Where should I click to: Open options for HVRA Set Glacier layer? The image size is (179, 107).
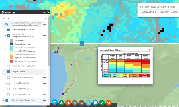44,101
